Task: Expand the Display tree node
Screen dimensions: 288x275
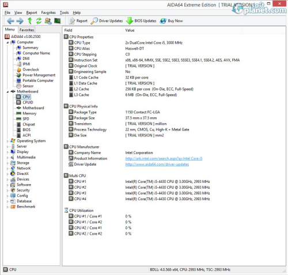Action: (7, 152)
